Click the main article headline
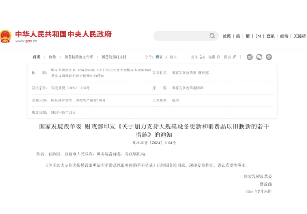 [154, 130]
